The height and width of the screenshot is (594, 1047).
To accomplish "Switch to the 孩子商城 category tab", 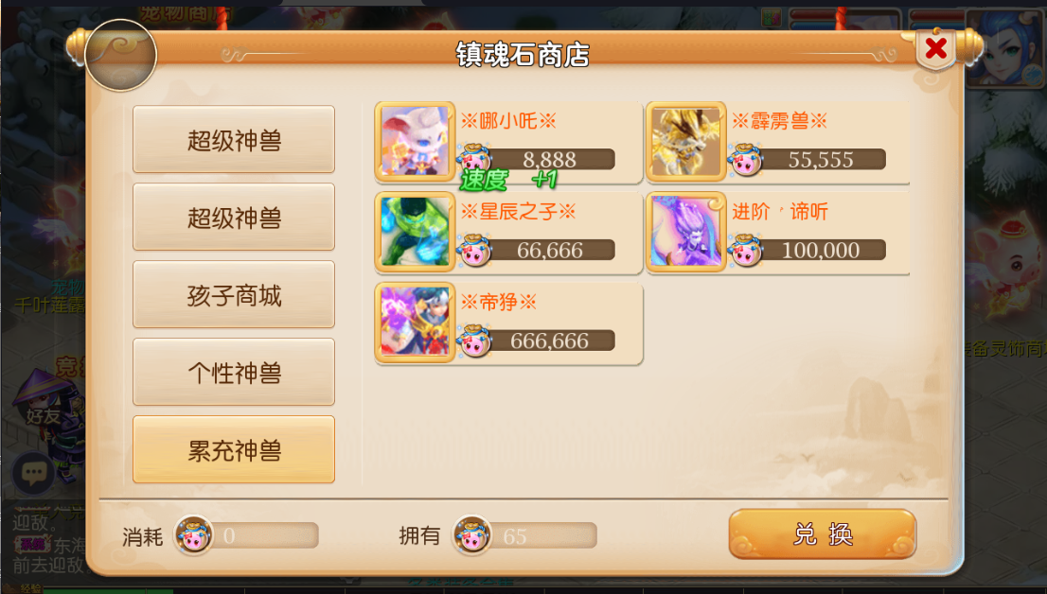I will point(234,294).
